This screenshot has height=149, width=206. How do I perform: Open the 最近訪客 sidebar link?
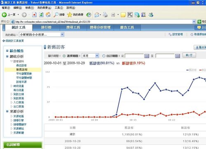21,65
